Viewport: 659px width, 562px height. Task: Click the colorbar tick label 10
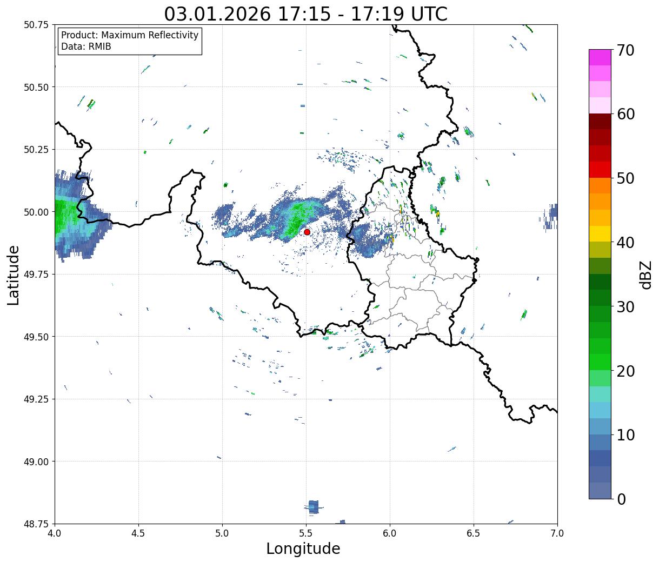click(625, 435)
